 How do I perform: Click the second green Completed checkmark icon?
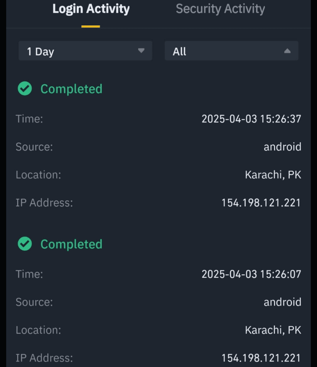point(25,244)
